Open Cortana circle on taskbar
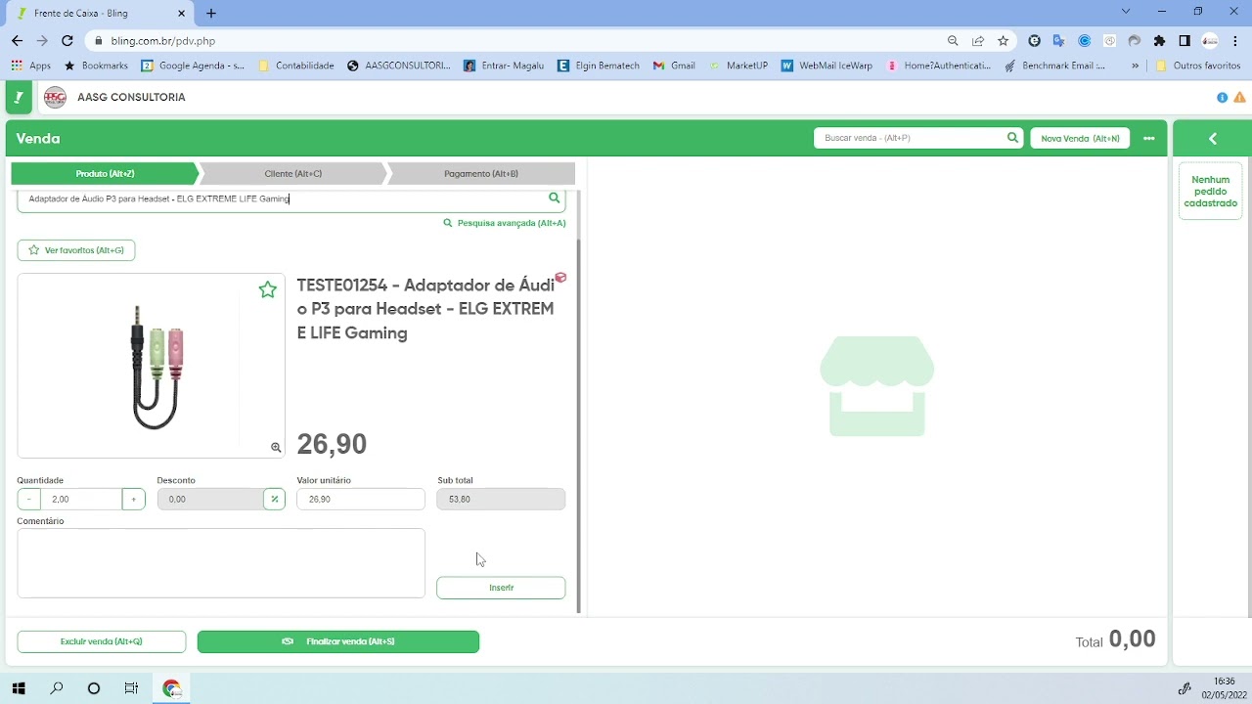 point(94,688)
